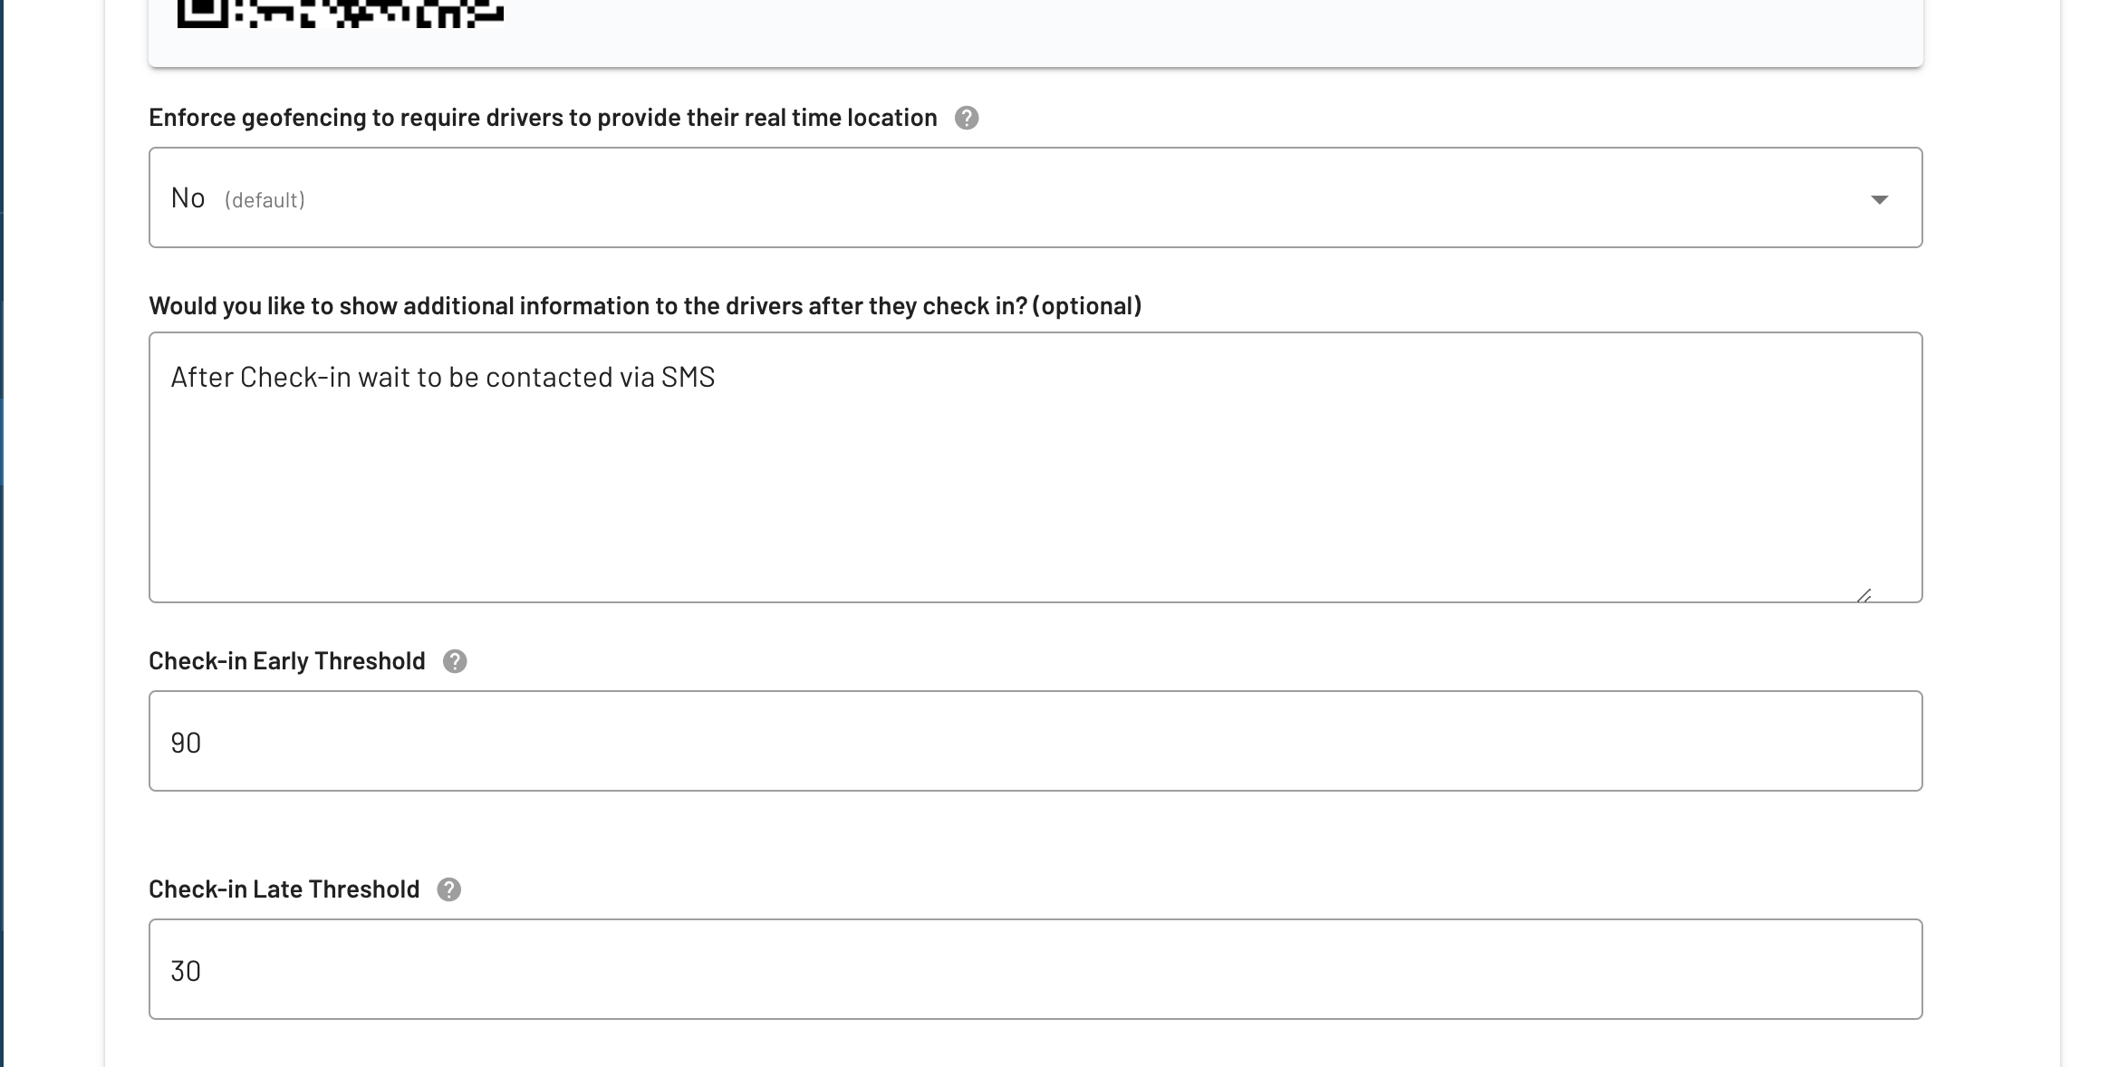
Task: Focus the Early Threshold field showing 90
Action: coord(1035,741)
